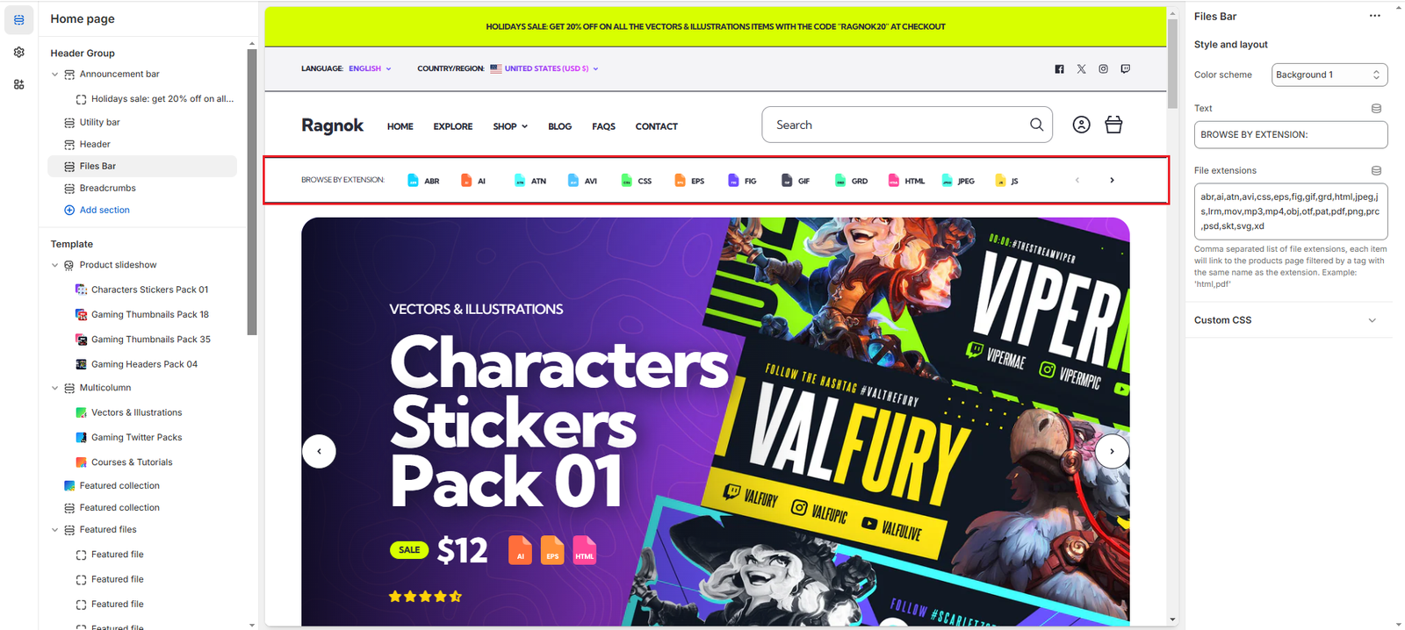Collapse the Announcement bar group
Screen dimensions: 1405x630
(54, 75)
